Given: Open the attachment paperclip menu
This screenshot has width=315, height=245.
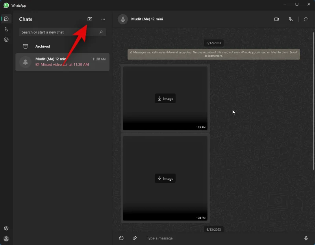Looking at the screenshot, I should 135,238.
